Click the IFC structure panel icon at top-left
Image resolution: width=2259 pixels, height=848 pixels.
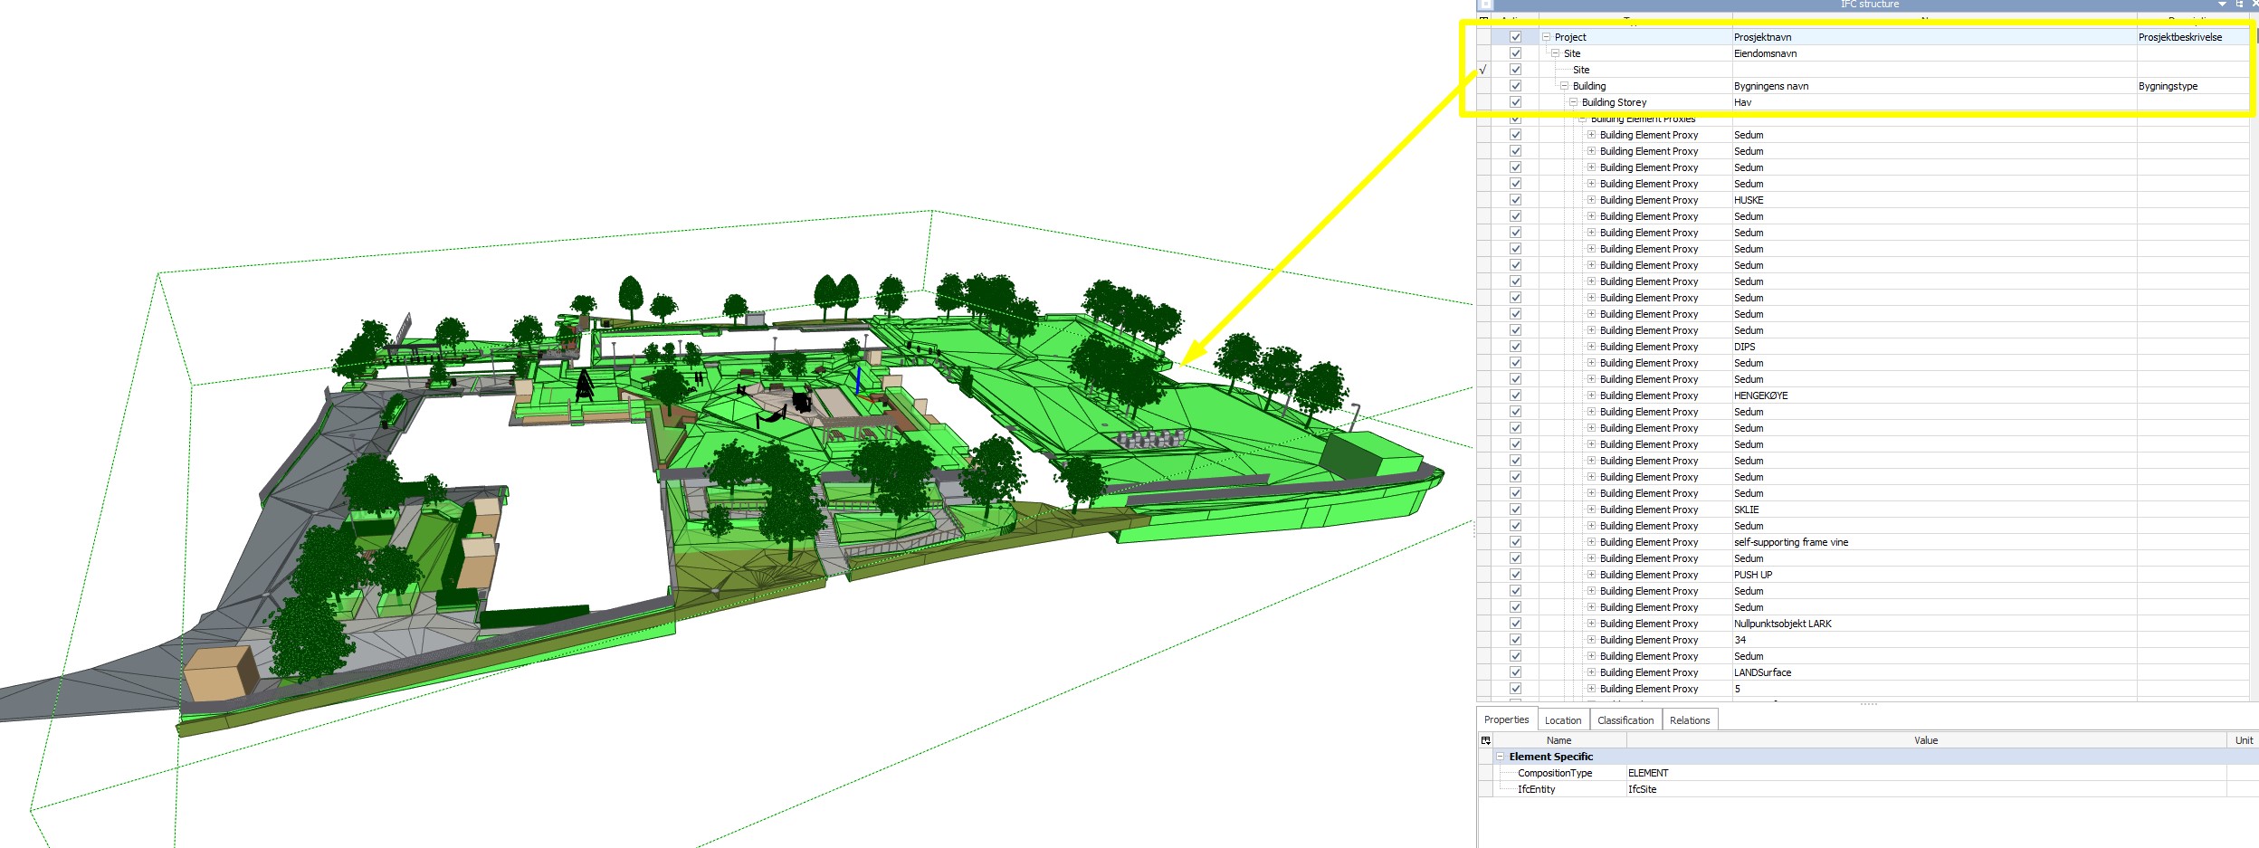click(1485, 5)
